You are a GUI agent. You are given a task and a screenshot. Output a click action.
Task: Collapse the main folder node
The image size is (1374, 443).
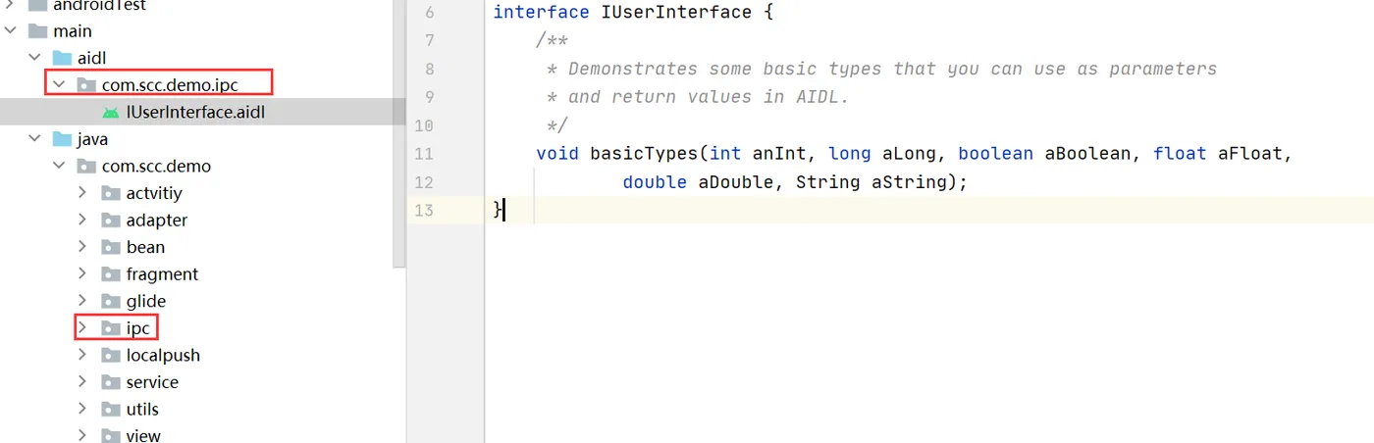click(x=11, y=31)
